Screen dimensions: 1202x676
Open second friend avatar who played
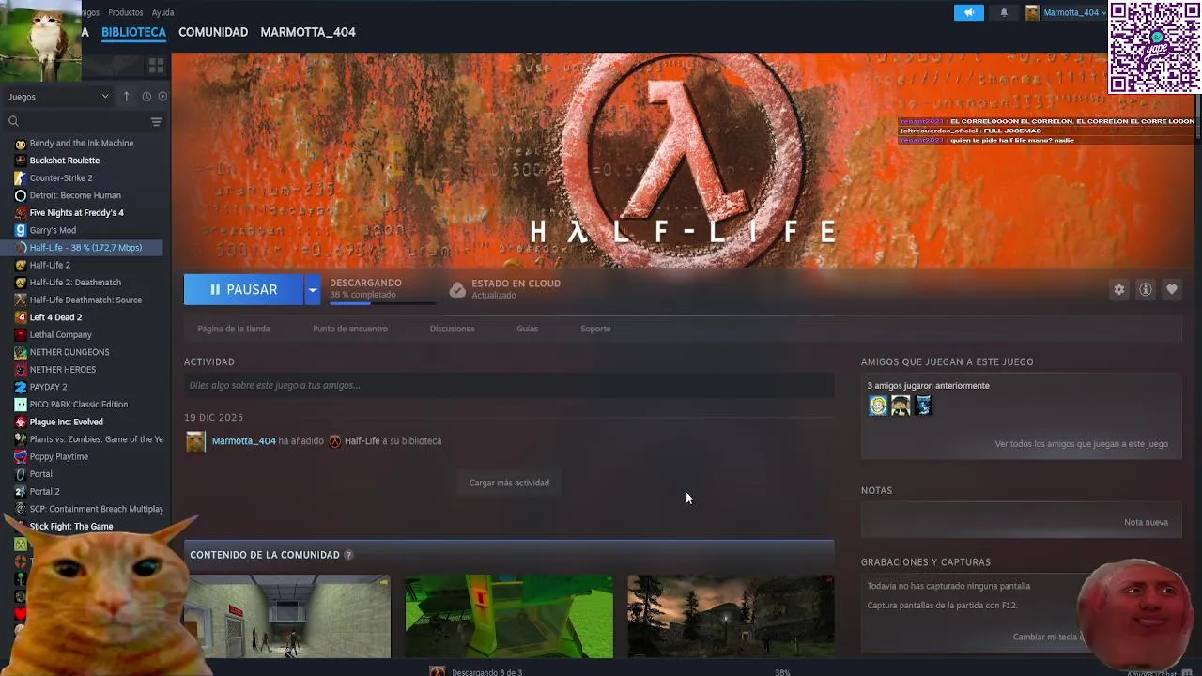901,406
